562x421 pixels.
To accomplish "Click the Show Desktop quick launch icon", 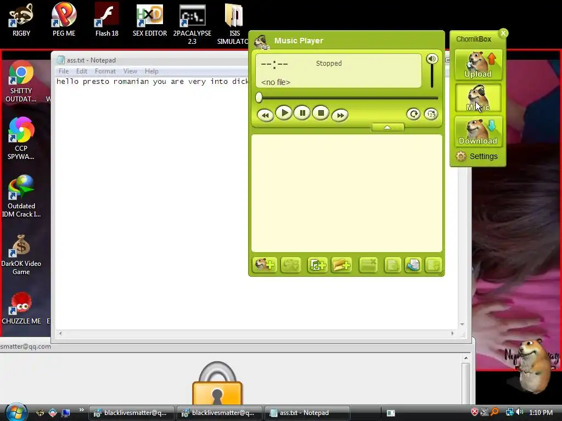I will 66,413.
